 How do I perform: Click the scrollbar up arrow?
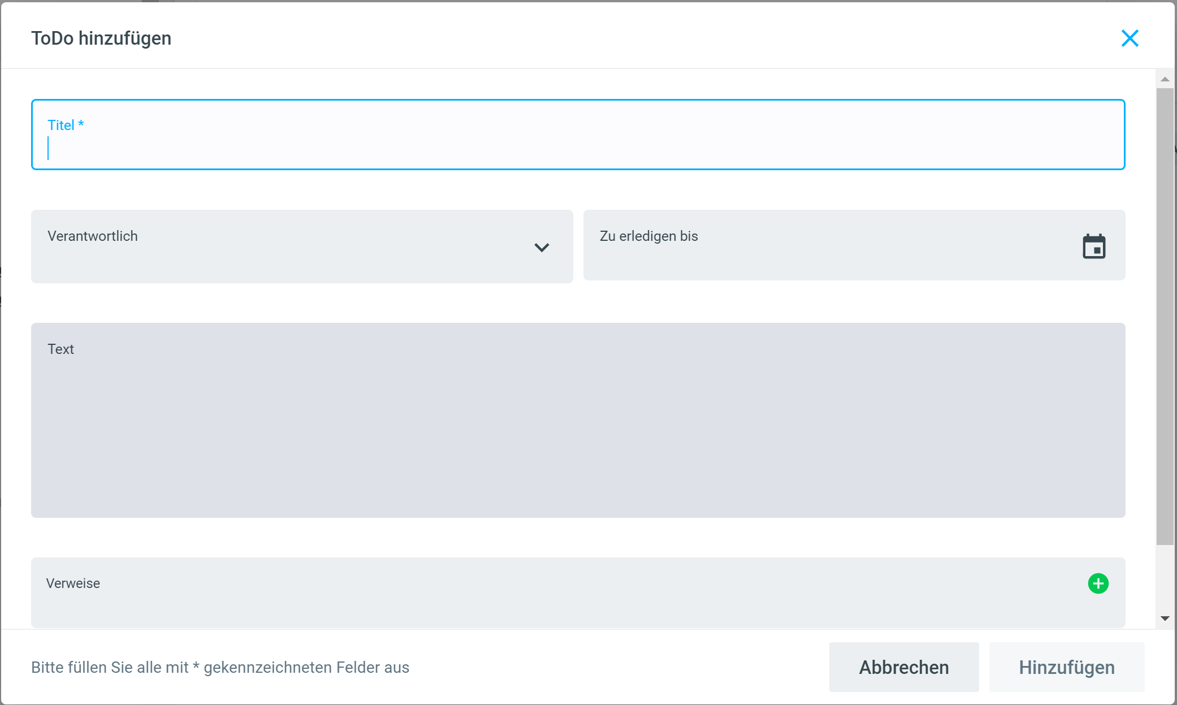tap(1165, 80)
